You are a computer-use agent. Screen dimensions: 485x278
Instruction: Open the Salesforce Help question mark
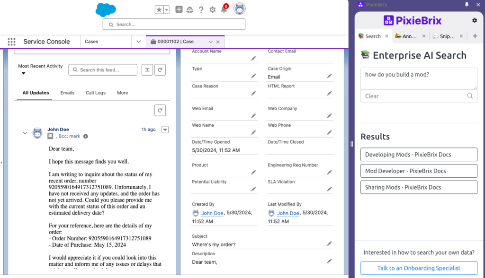(202, 9)
